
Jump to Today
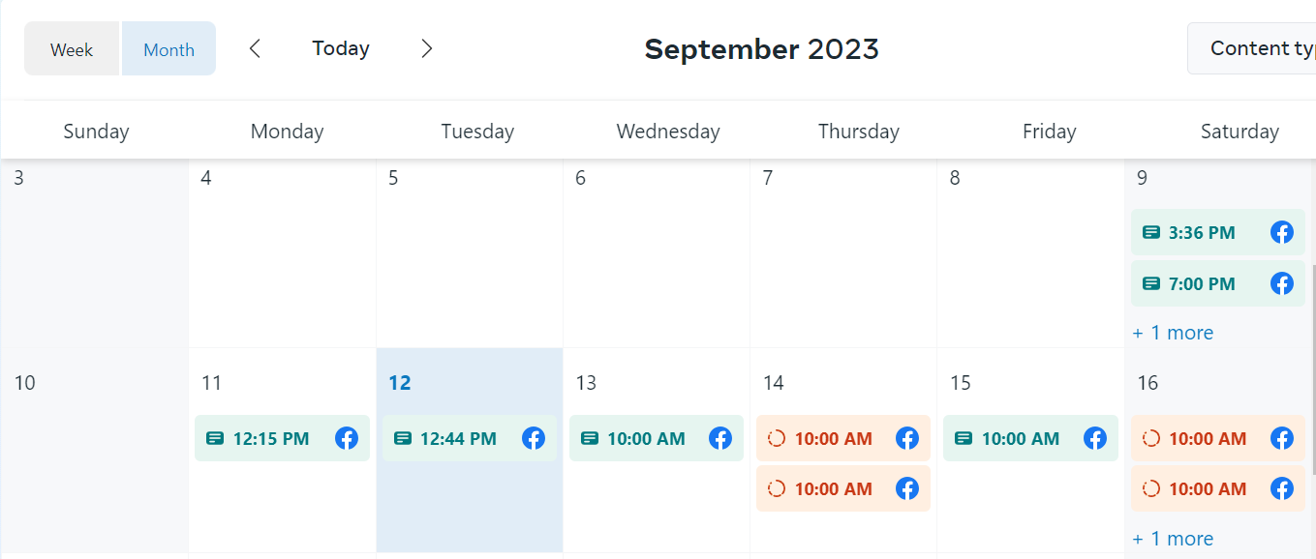click(x=341, y=48)
